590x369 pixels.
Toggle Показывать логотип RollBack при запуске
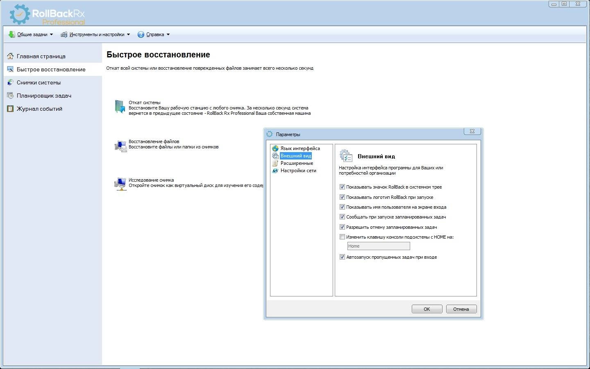[342, 197]
